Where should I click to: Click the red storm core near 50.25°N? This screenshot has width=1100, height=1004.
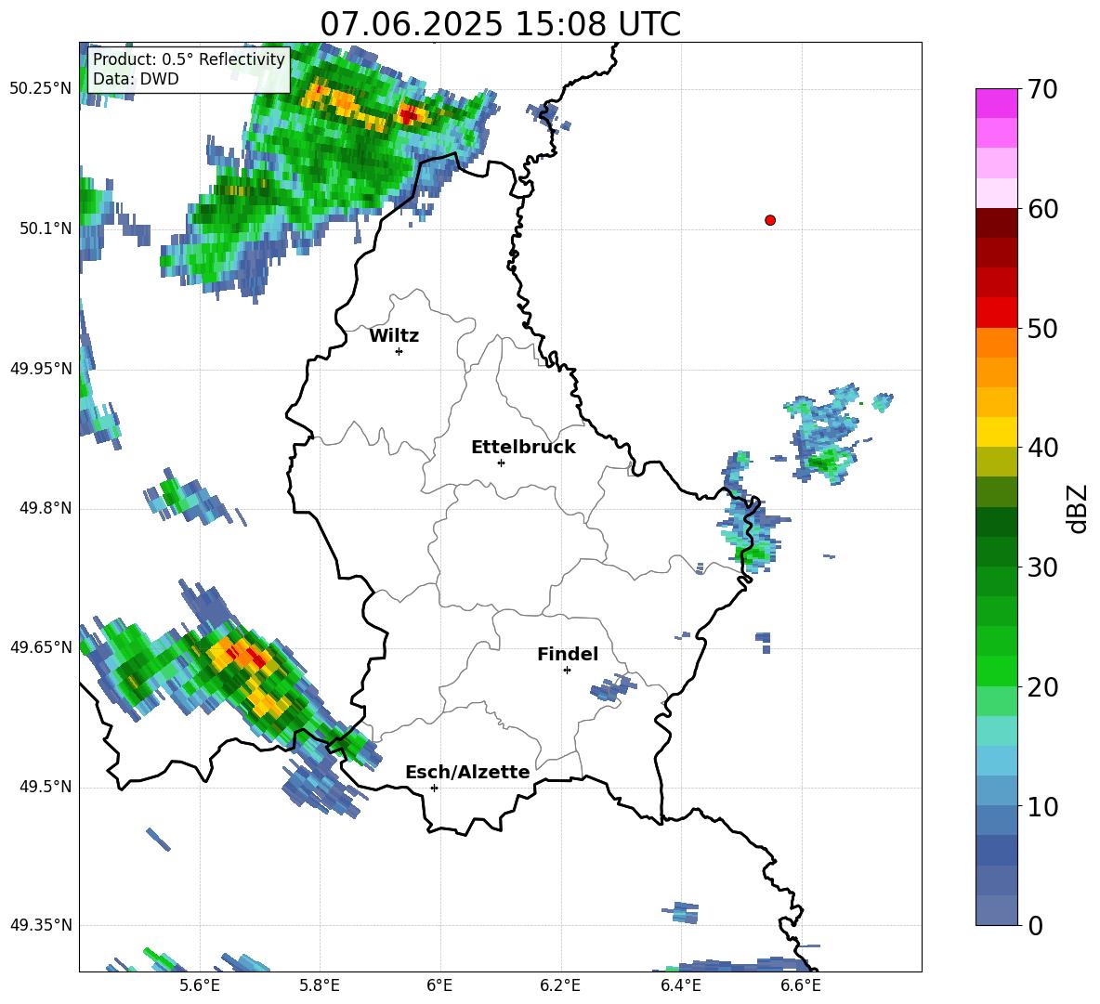pos(408,114)
